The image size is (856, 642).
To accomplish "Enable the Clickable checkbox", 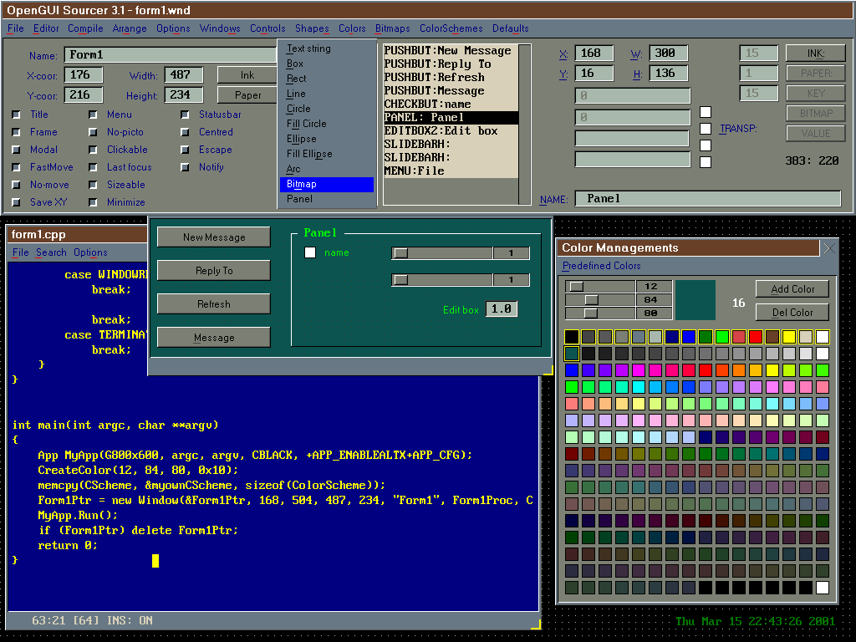I will click(94, 150).
